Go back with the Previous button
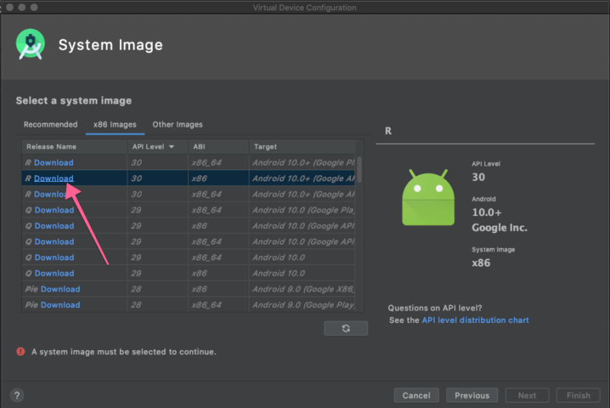Image resolution: width=610 pixels, height=408 pixels. click(472, 395)
